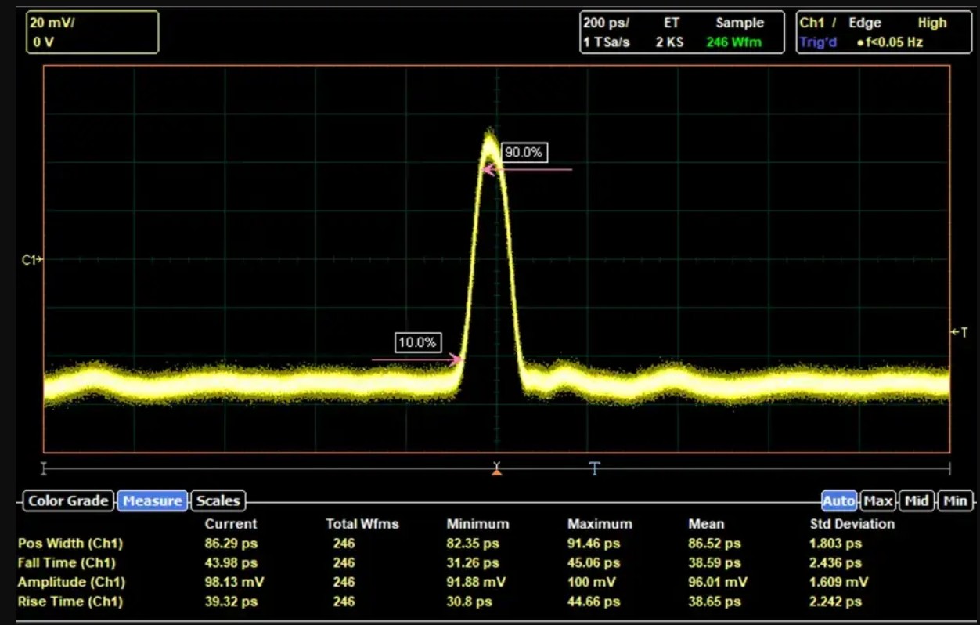
Task: Click the 96.01 mV mean amplitude value
Action: point(718,583)
